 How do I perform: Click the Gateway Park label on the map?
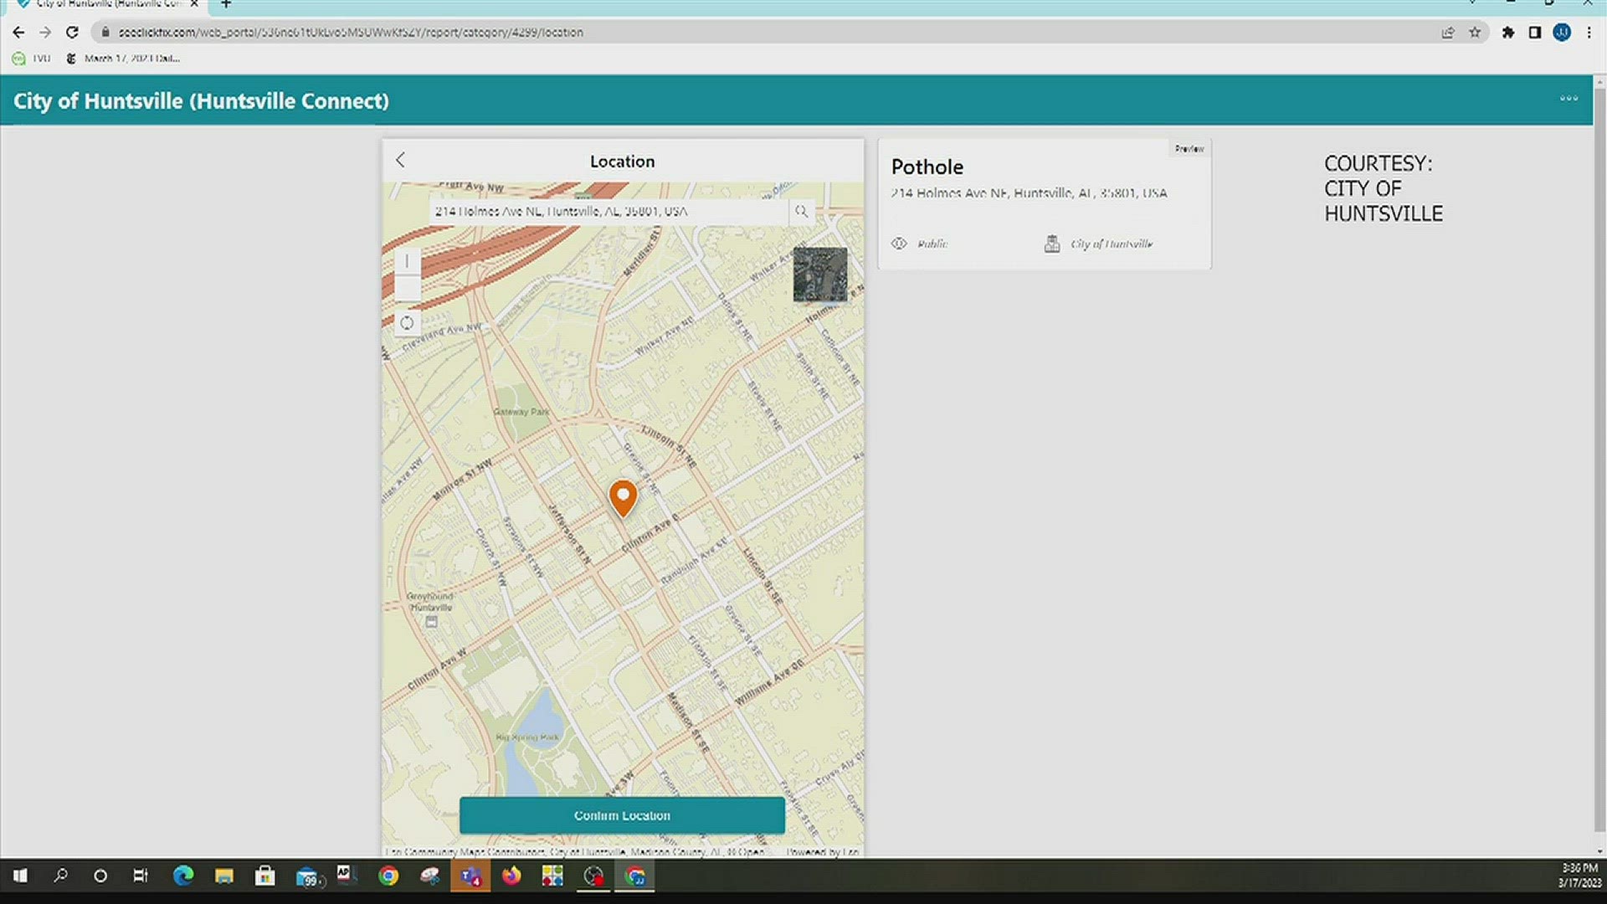(521, 412)
